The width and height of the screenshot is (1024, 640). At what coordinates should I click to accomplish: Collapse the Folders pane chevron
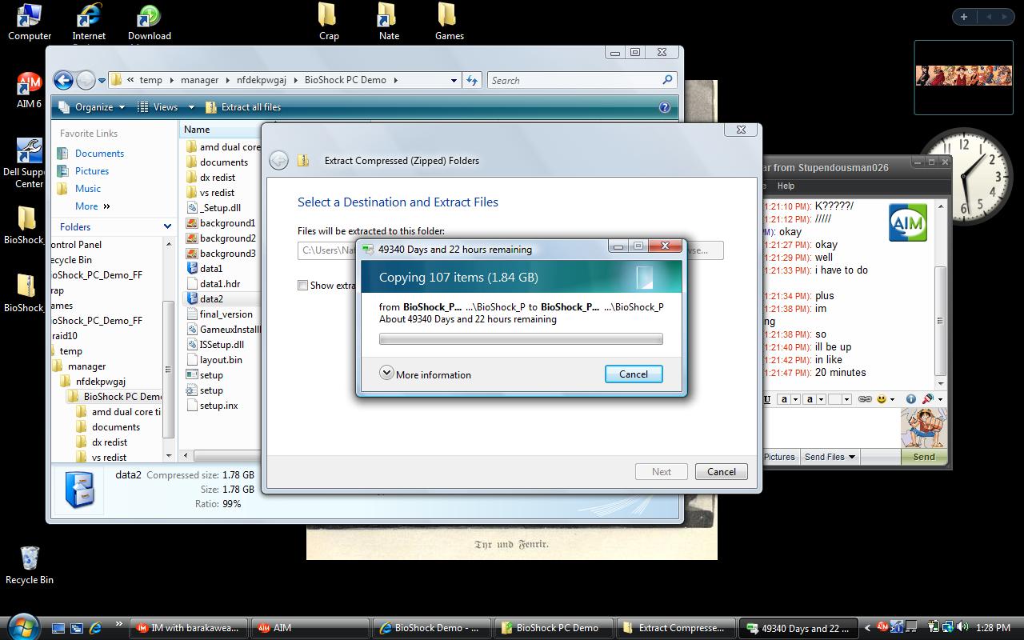point(167,226)
